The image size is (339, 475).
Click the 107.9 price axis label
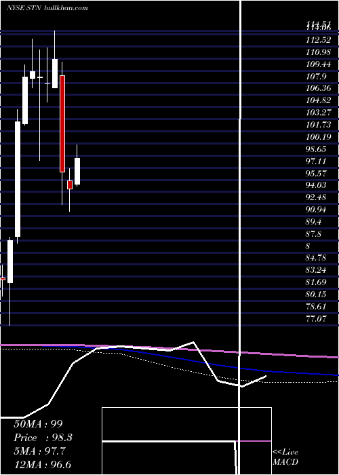tap(316, 76)
